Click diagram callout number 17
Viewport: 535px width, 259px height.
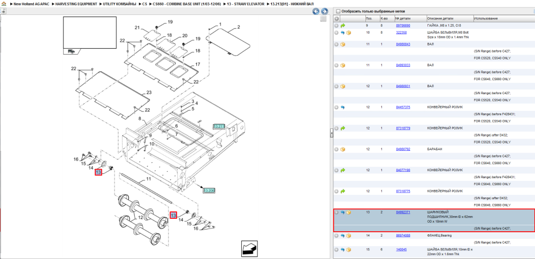(x=197, y=65)
